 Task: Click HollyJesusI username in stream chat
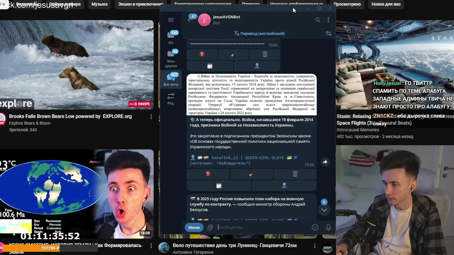387,83
